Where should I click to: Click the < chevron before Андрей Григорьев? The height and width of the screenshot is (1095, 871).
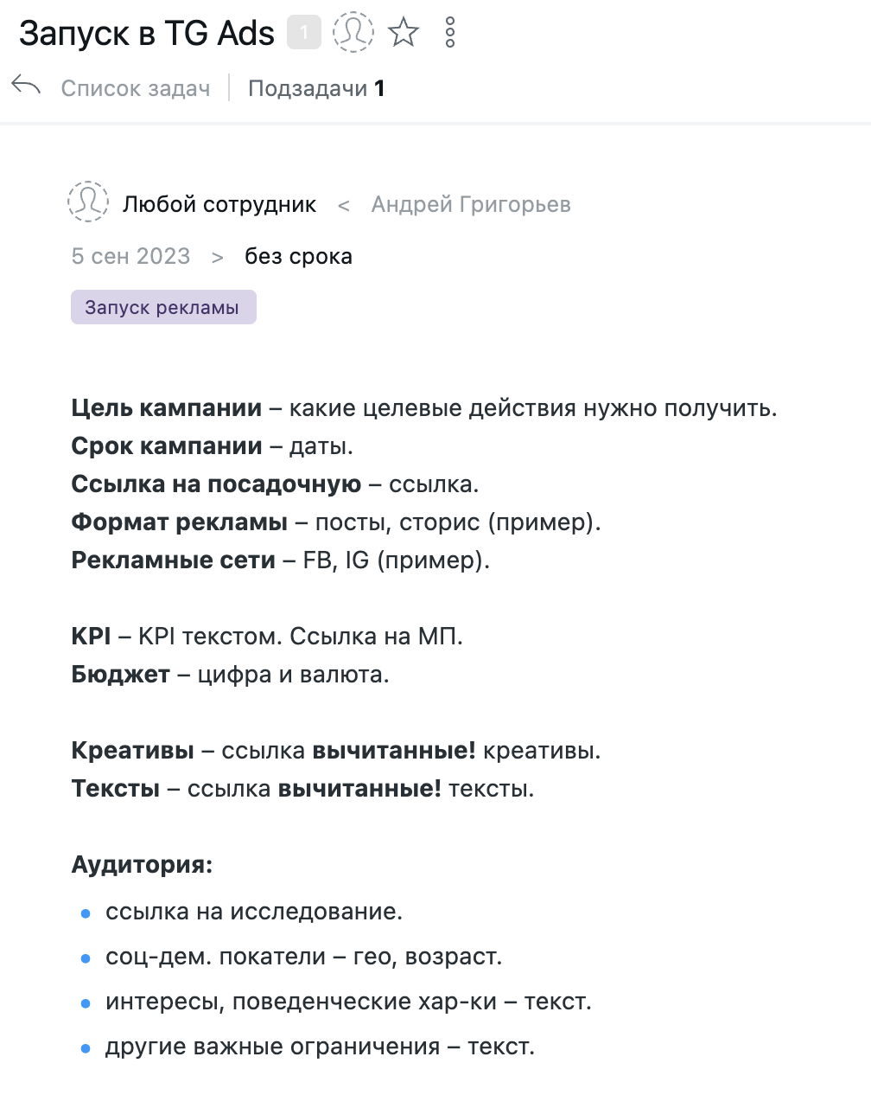pos(344,205)
